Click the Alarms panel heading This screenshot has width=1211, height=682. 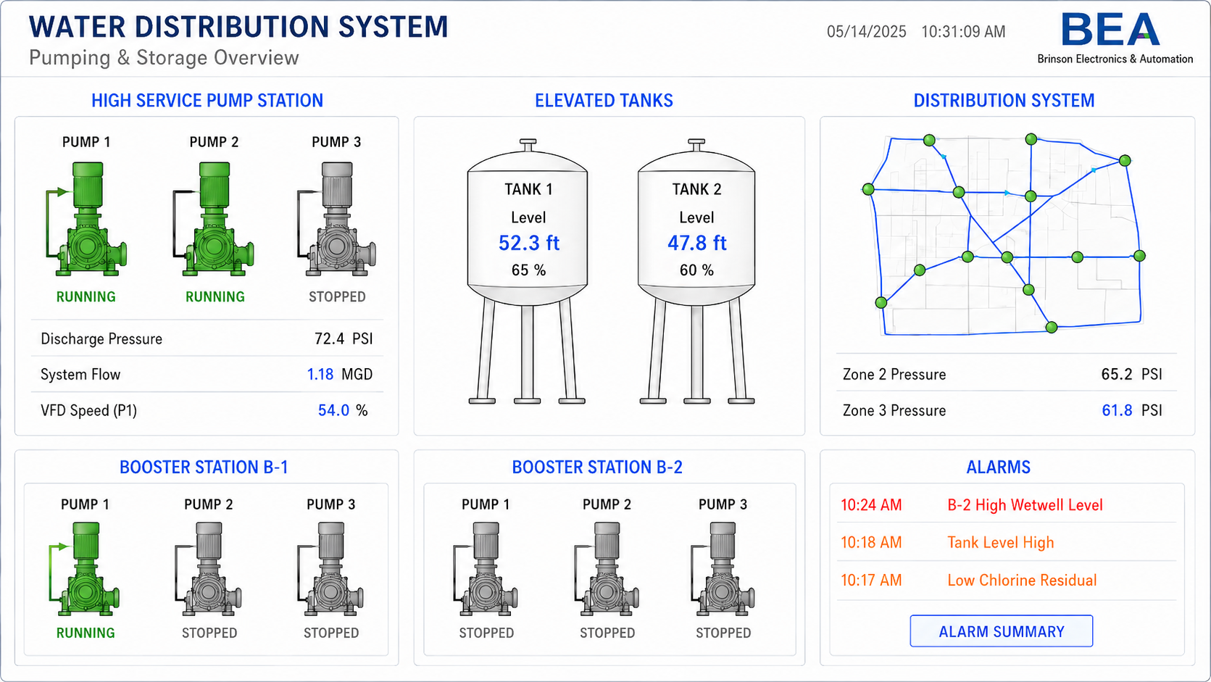[x=998, y=467]
